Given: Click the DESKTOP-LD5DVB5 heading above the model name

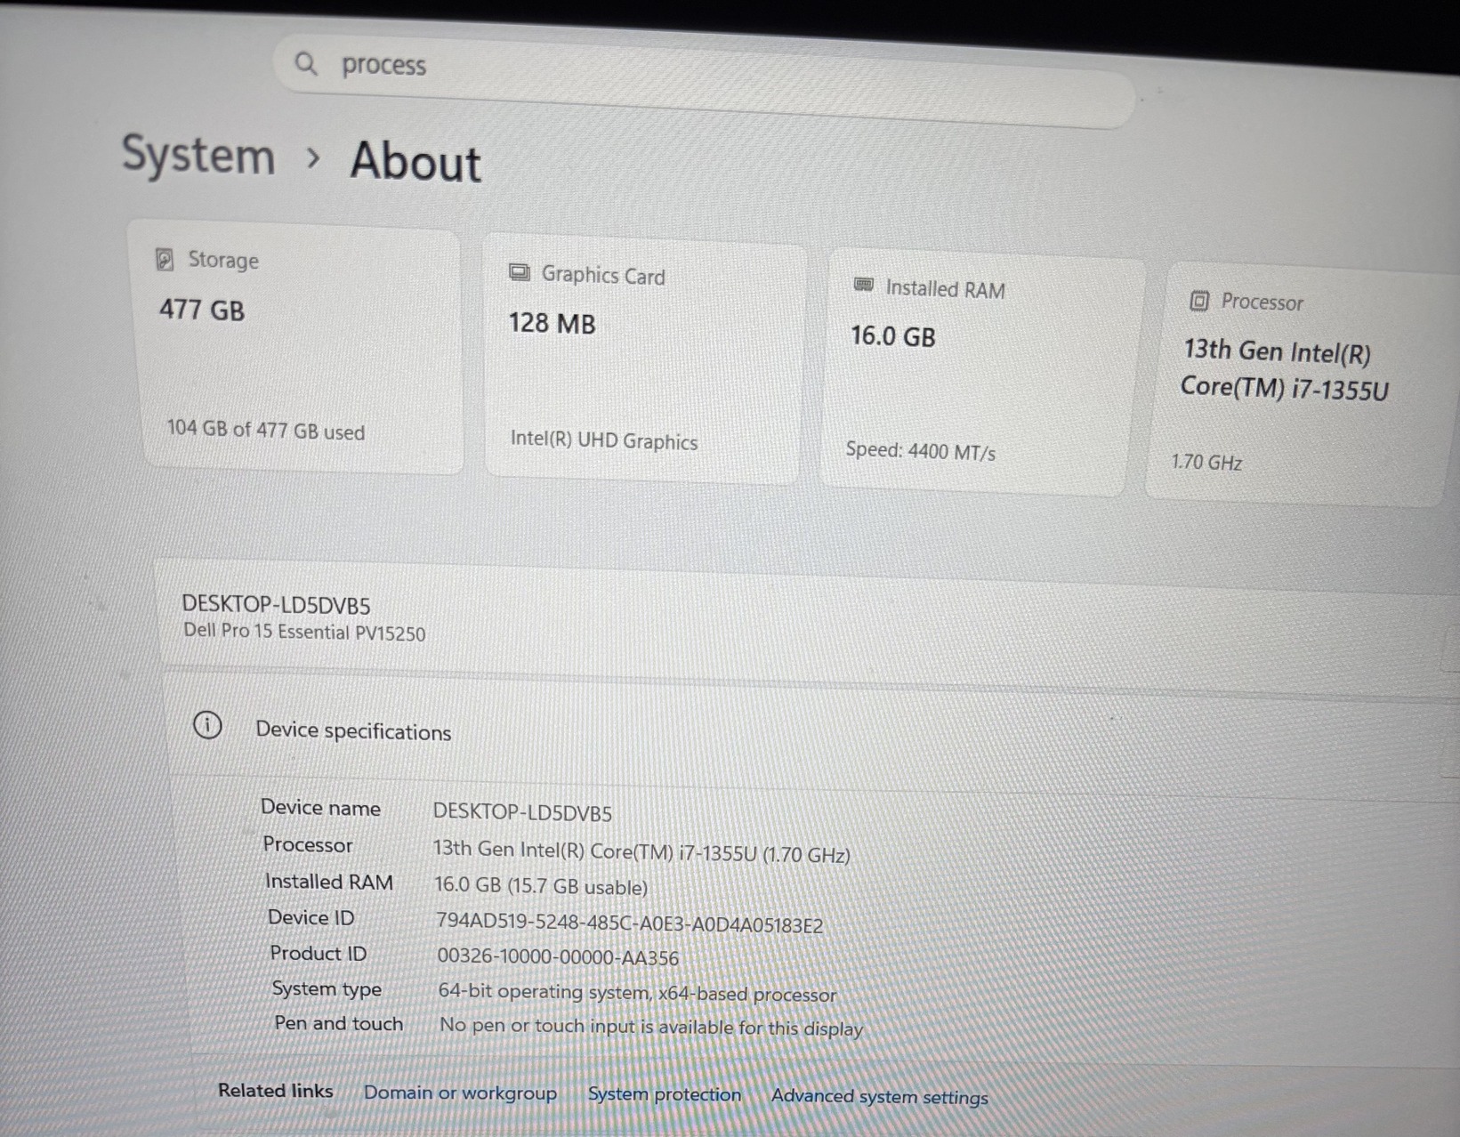Looking at the screenshot, I should coord(276,605).
